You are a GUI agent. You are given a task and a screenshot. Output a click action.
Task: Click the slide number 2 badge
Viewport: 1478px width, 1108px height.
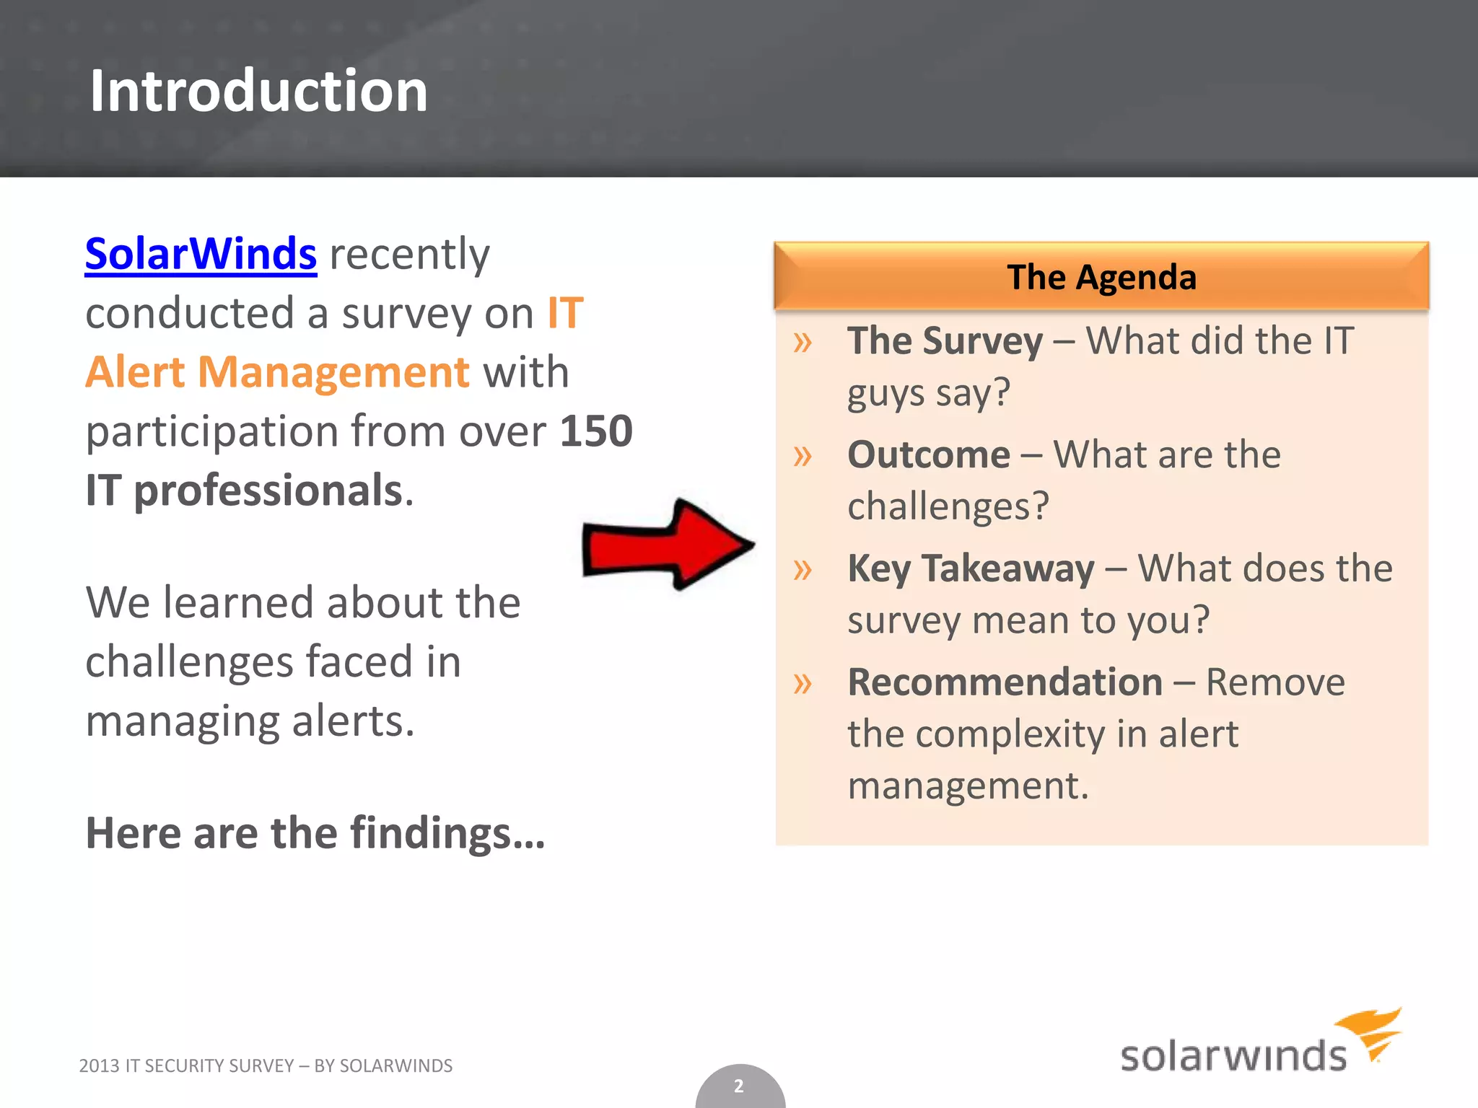point(739,1086)
